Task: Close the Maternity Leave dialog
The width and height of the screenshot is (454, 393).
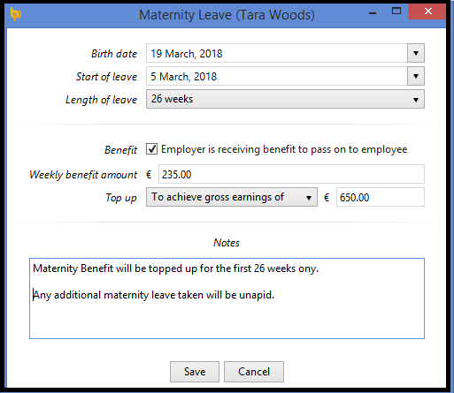Action: pyautogui.click(x=427, y=11)
